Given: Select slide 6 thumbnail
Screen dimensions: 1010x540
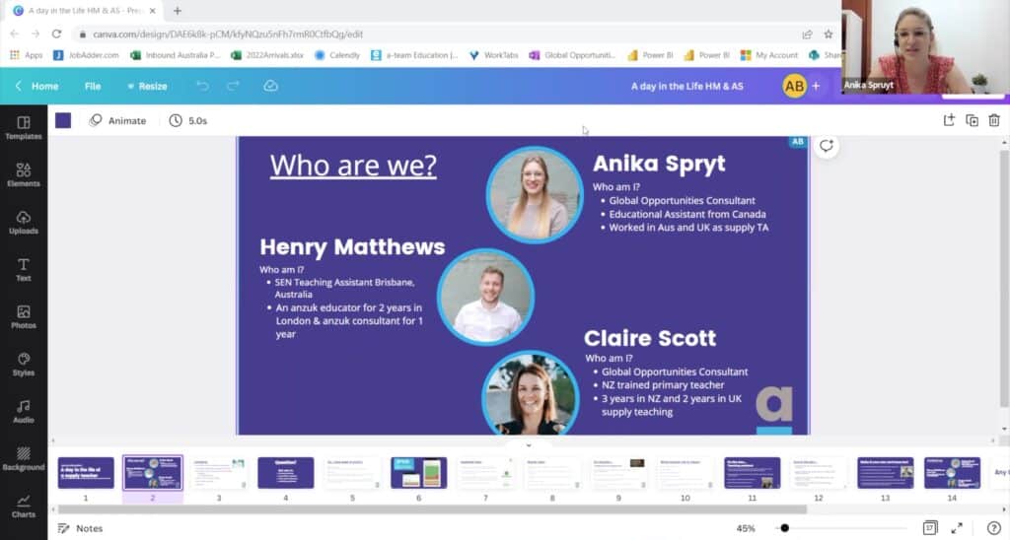Looking at the screenshot, I should 418,473.
